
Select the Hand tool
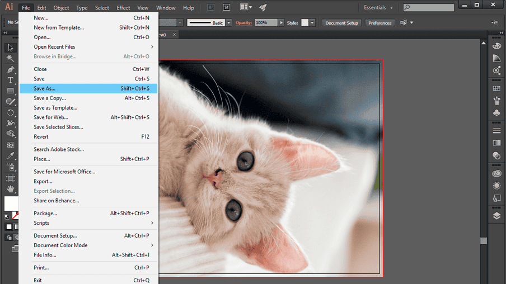click(x=10, y=189)
